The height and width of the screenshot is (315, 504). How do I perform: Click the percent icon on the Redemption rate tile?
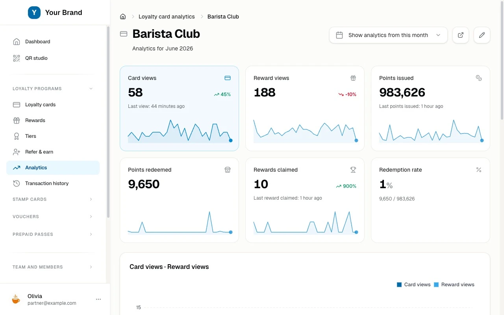[x=479, y=170]
